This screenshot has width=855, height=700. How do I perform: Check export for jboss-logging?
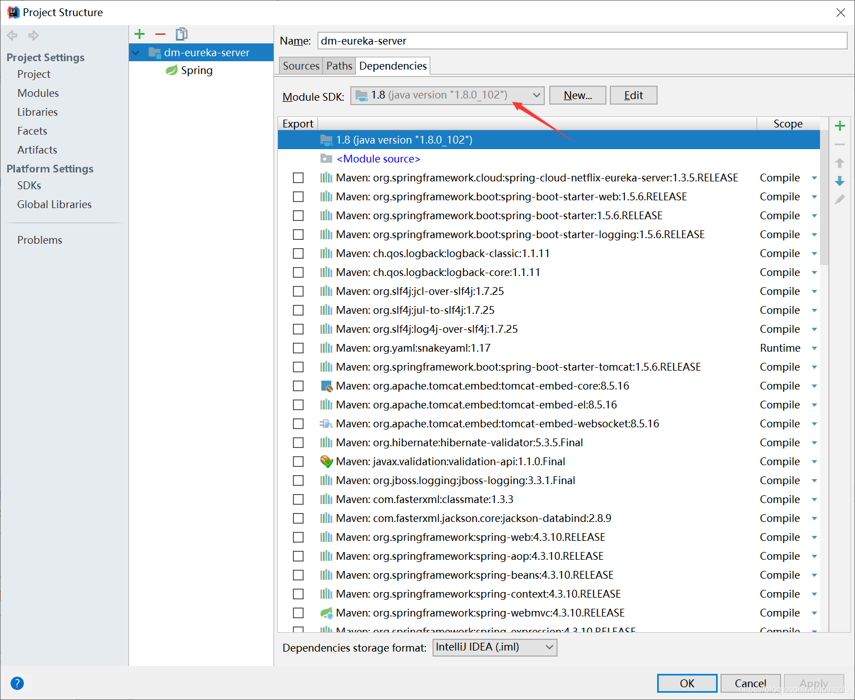(299, 481)
